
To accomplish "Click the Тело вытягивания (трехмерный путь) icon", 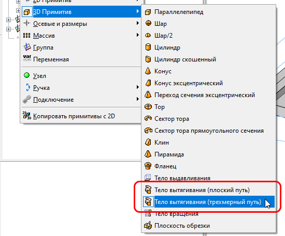I will (x=148, y=201).
